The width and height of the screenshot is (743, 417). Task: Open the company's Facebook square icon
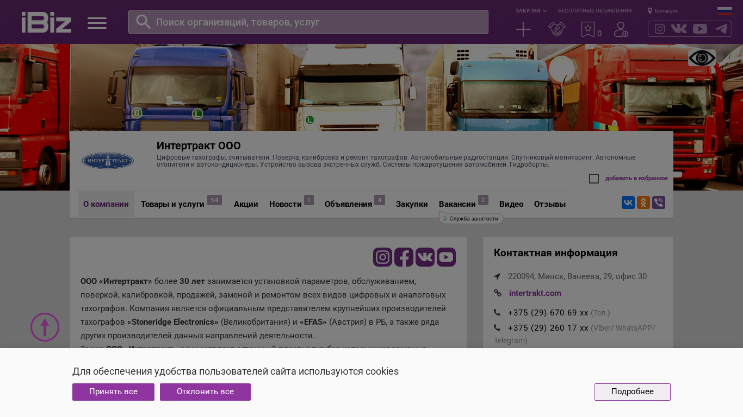pyautogui.click(x=404, y=257)
